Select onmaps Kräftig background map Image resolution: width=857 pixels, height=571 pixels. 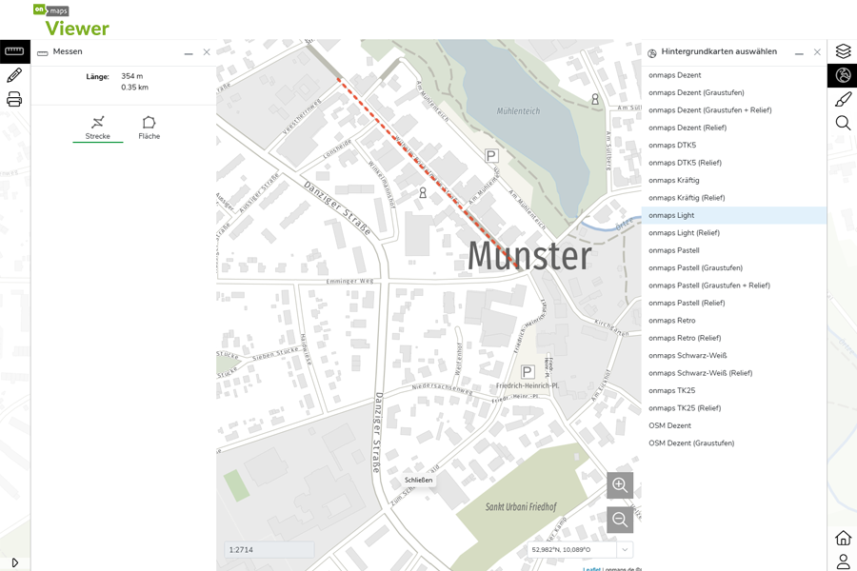point(674,180)
